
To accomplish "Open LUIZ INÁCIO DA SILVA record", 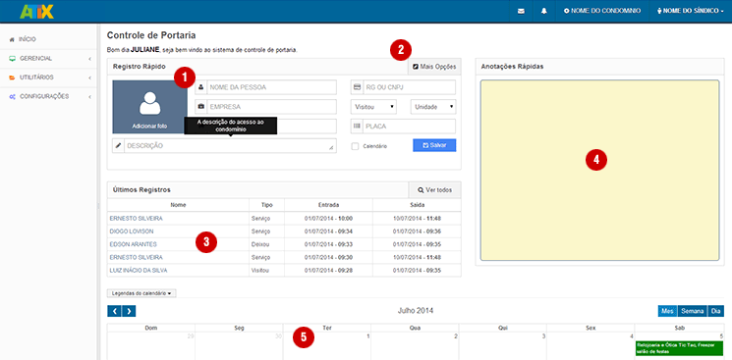I will (x=139, y=271).
